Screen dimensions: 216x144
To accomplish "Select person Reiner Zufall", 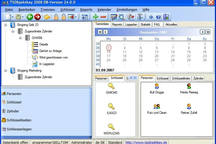I will point(189,109).
